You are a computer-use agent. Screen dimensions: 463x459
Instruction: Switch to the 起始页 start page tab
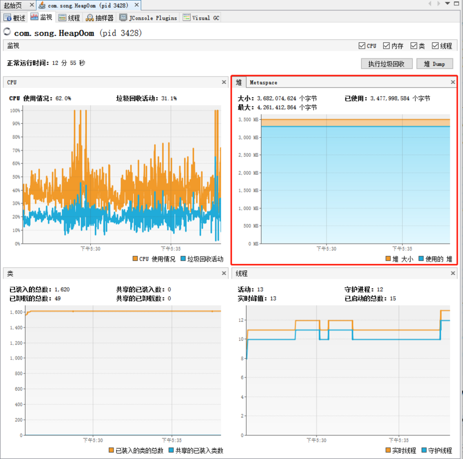point(13,5)
